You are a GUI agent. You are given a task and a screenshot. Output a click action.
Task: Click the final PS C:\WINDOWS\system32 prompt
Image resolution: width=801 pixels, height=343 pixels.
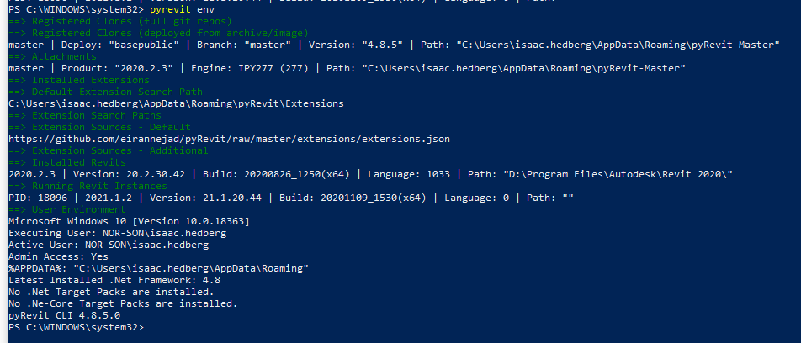[x=76, y=327]
